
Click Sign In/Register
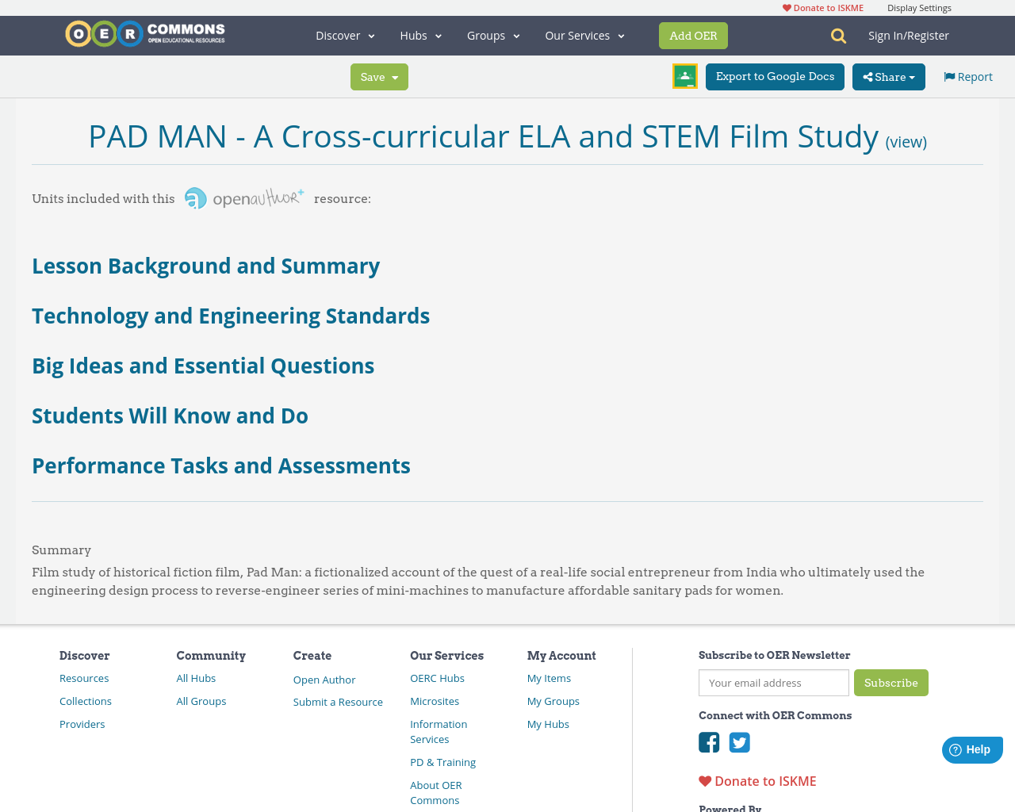click(909, 35)
